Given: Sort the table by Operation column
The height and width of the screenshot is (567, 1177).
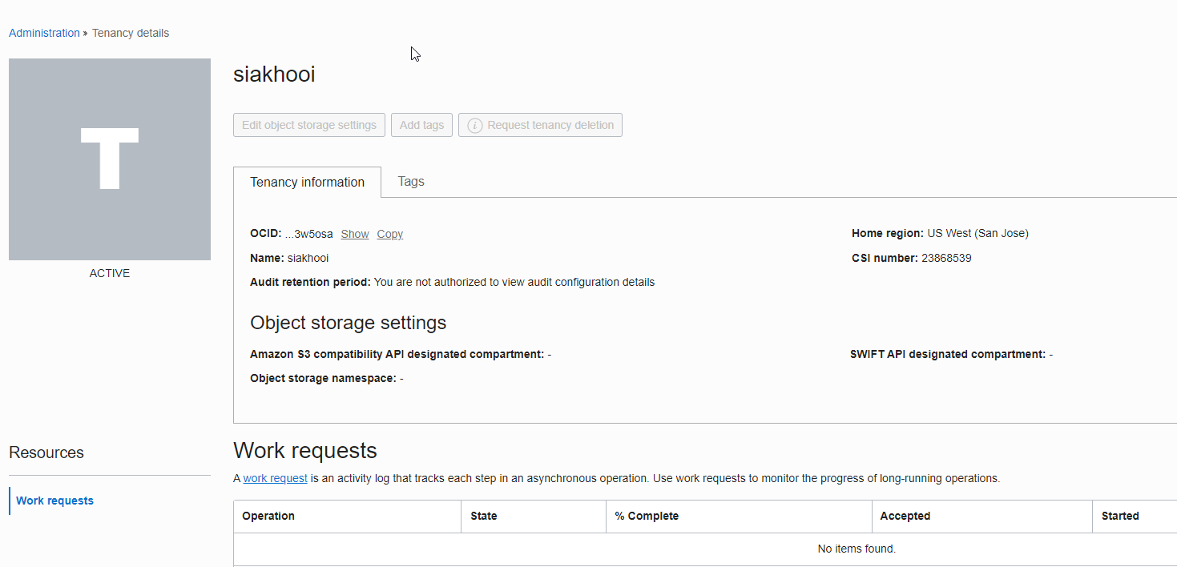Looking at the screenshot, I should click(268, 516).
